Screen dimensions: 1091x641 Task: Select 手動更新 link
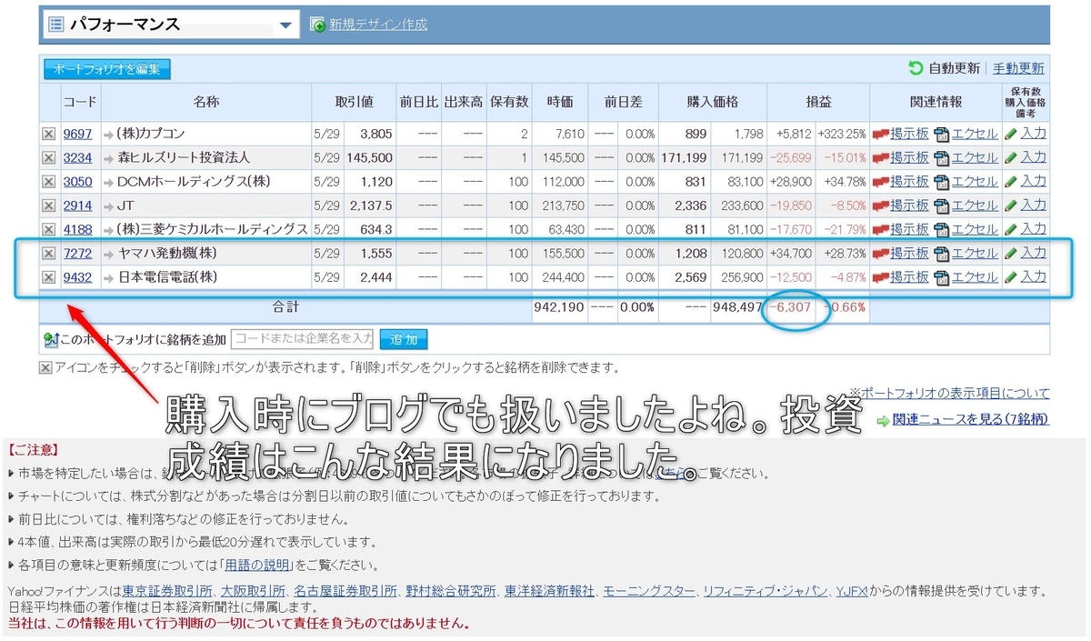[1018, 68]
